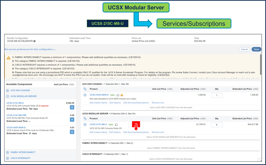
Task: Expand CISCO INTERSIGHT in Available Components
Action: (7, 158)
